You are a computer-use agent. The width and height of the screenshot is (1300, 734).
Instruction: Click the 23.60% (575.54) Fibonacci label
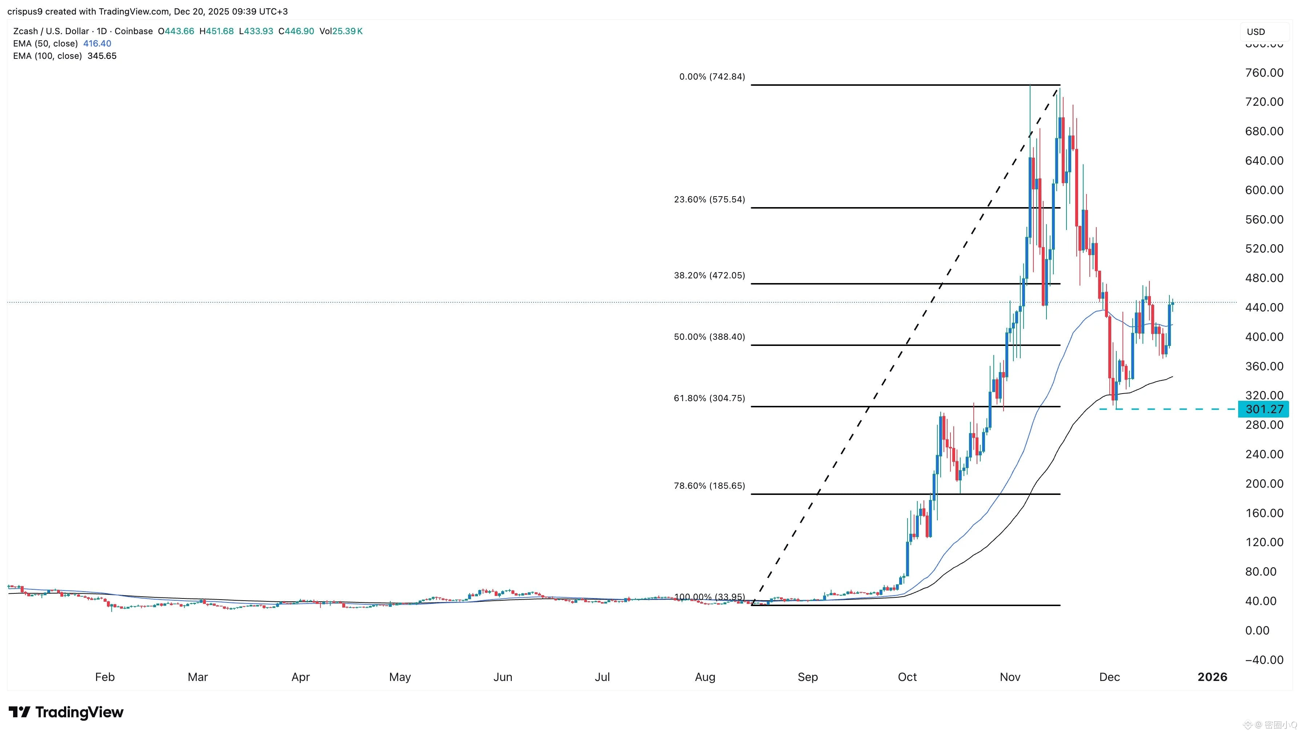(709, 199)
